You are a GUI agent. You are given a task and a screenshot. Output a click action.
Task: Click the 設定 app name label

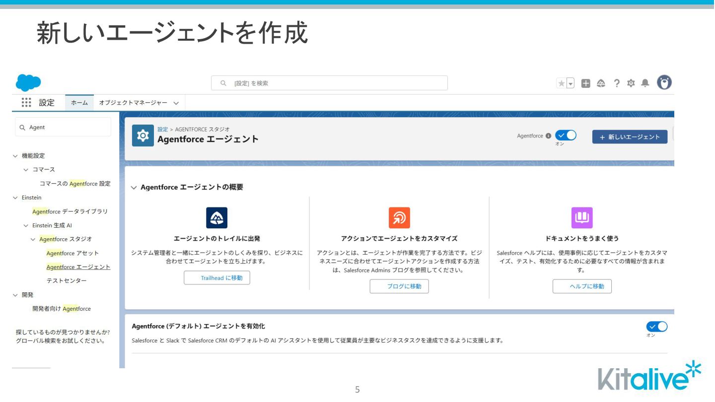click(47, 103)
